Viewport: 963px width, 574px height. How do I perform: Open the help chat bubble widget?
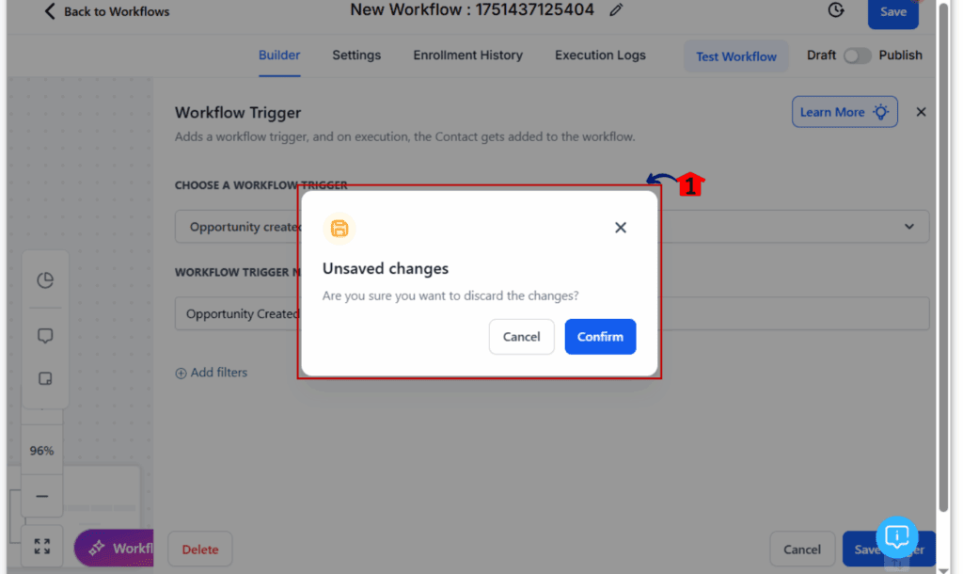pos(896,537)
